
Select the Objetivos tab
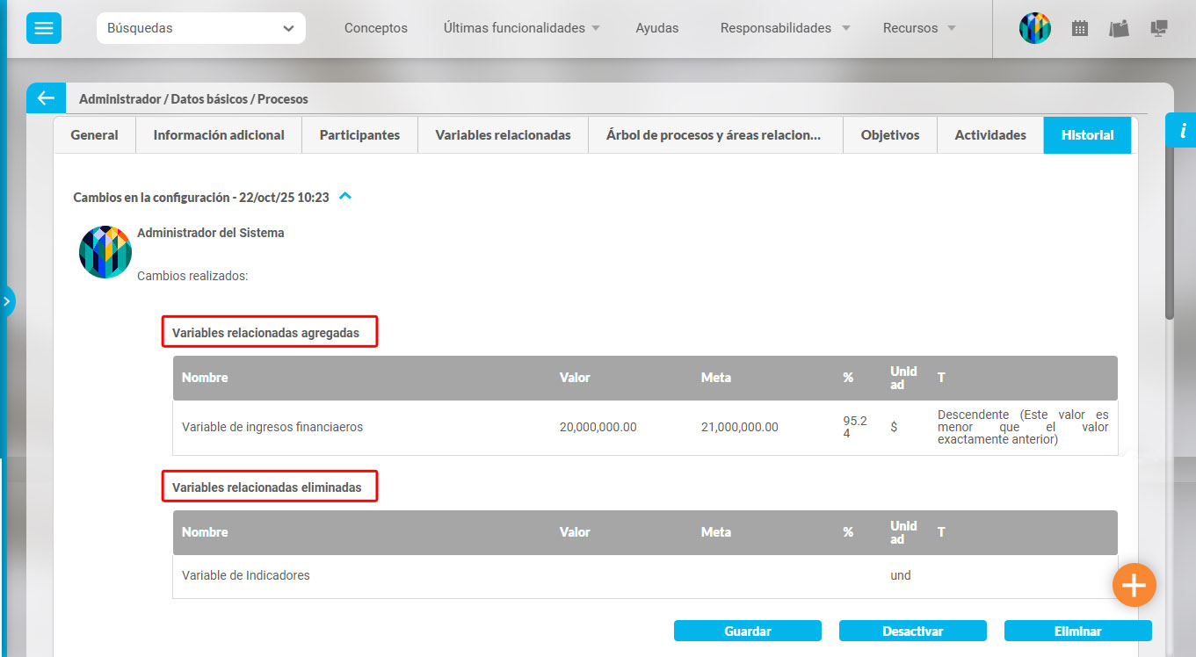(889, 134)
